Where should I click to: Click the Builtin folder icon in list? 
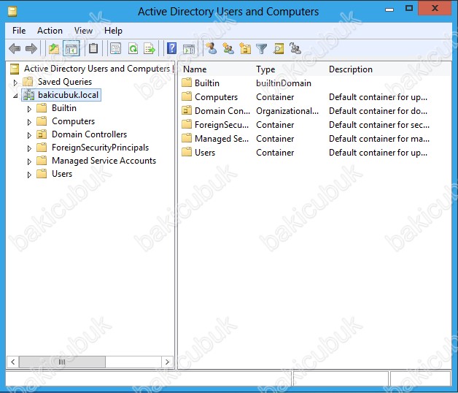(187, 83)
